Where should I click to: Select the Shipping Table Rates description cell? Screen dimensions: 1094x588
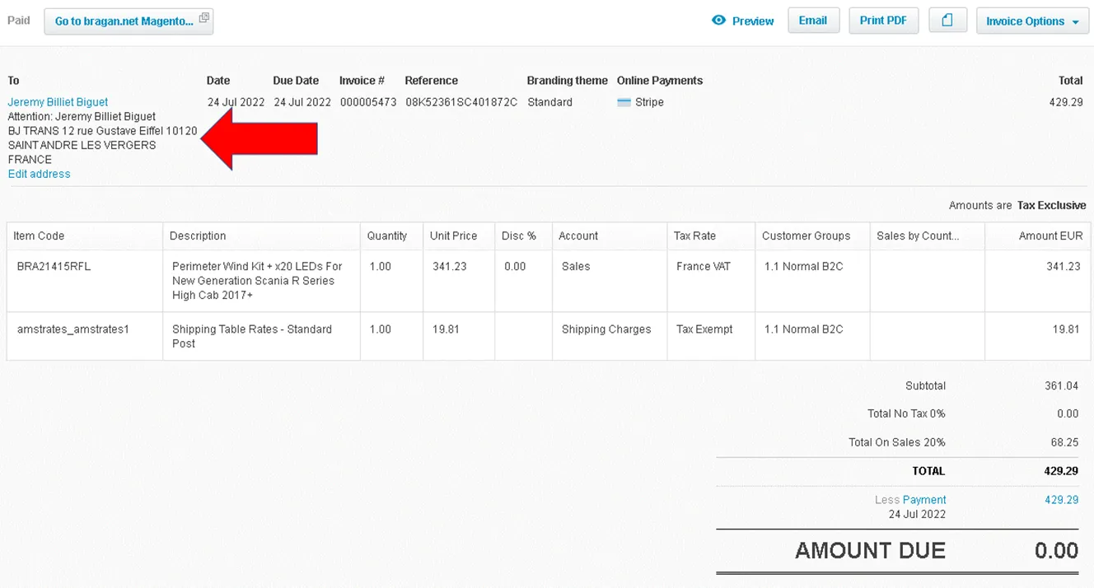[261, 336]
